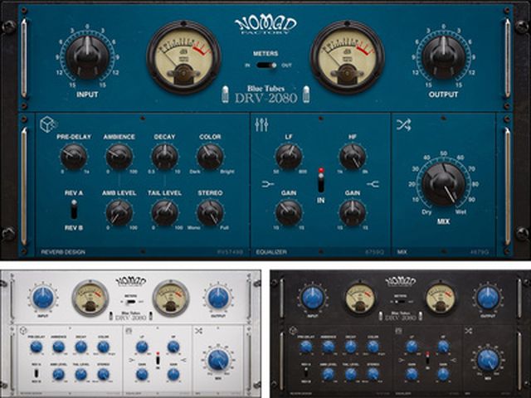Screen dimensions: 531x398
Task: Adjust OUTPUT knob on the black skin
Action: pyautogui.click(x=488, y=298)
